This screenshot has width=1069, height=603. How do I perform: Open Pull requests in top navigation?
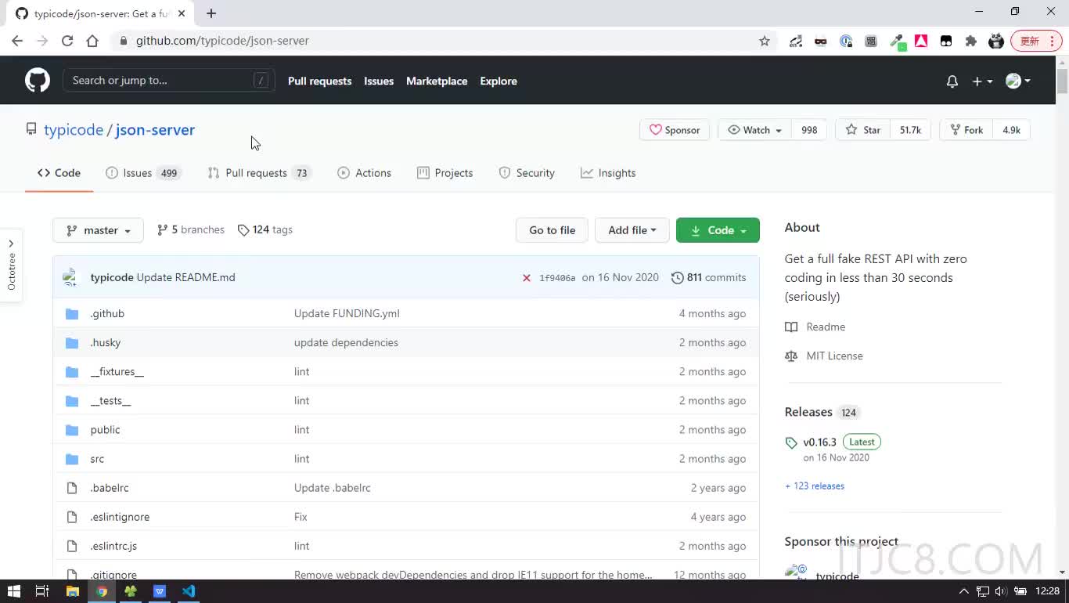point(319,81)
